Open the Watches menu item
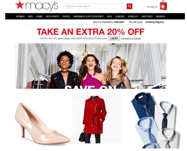The height and width of the screenshot is (151, 187). click(147, 16)
